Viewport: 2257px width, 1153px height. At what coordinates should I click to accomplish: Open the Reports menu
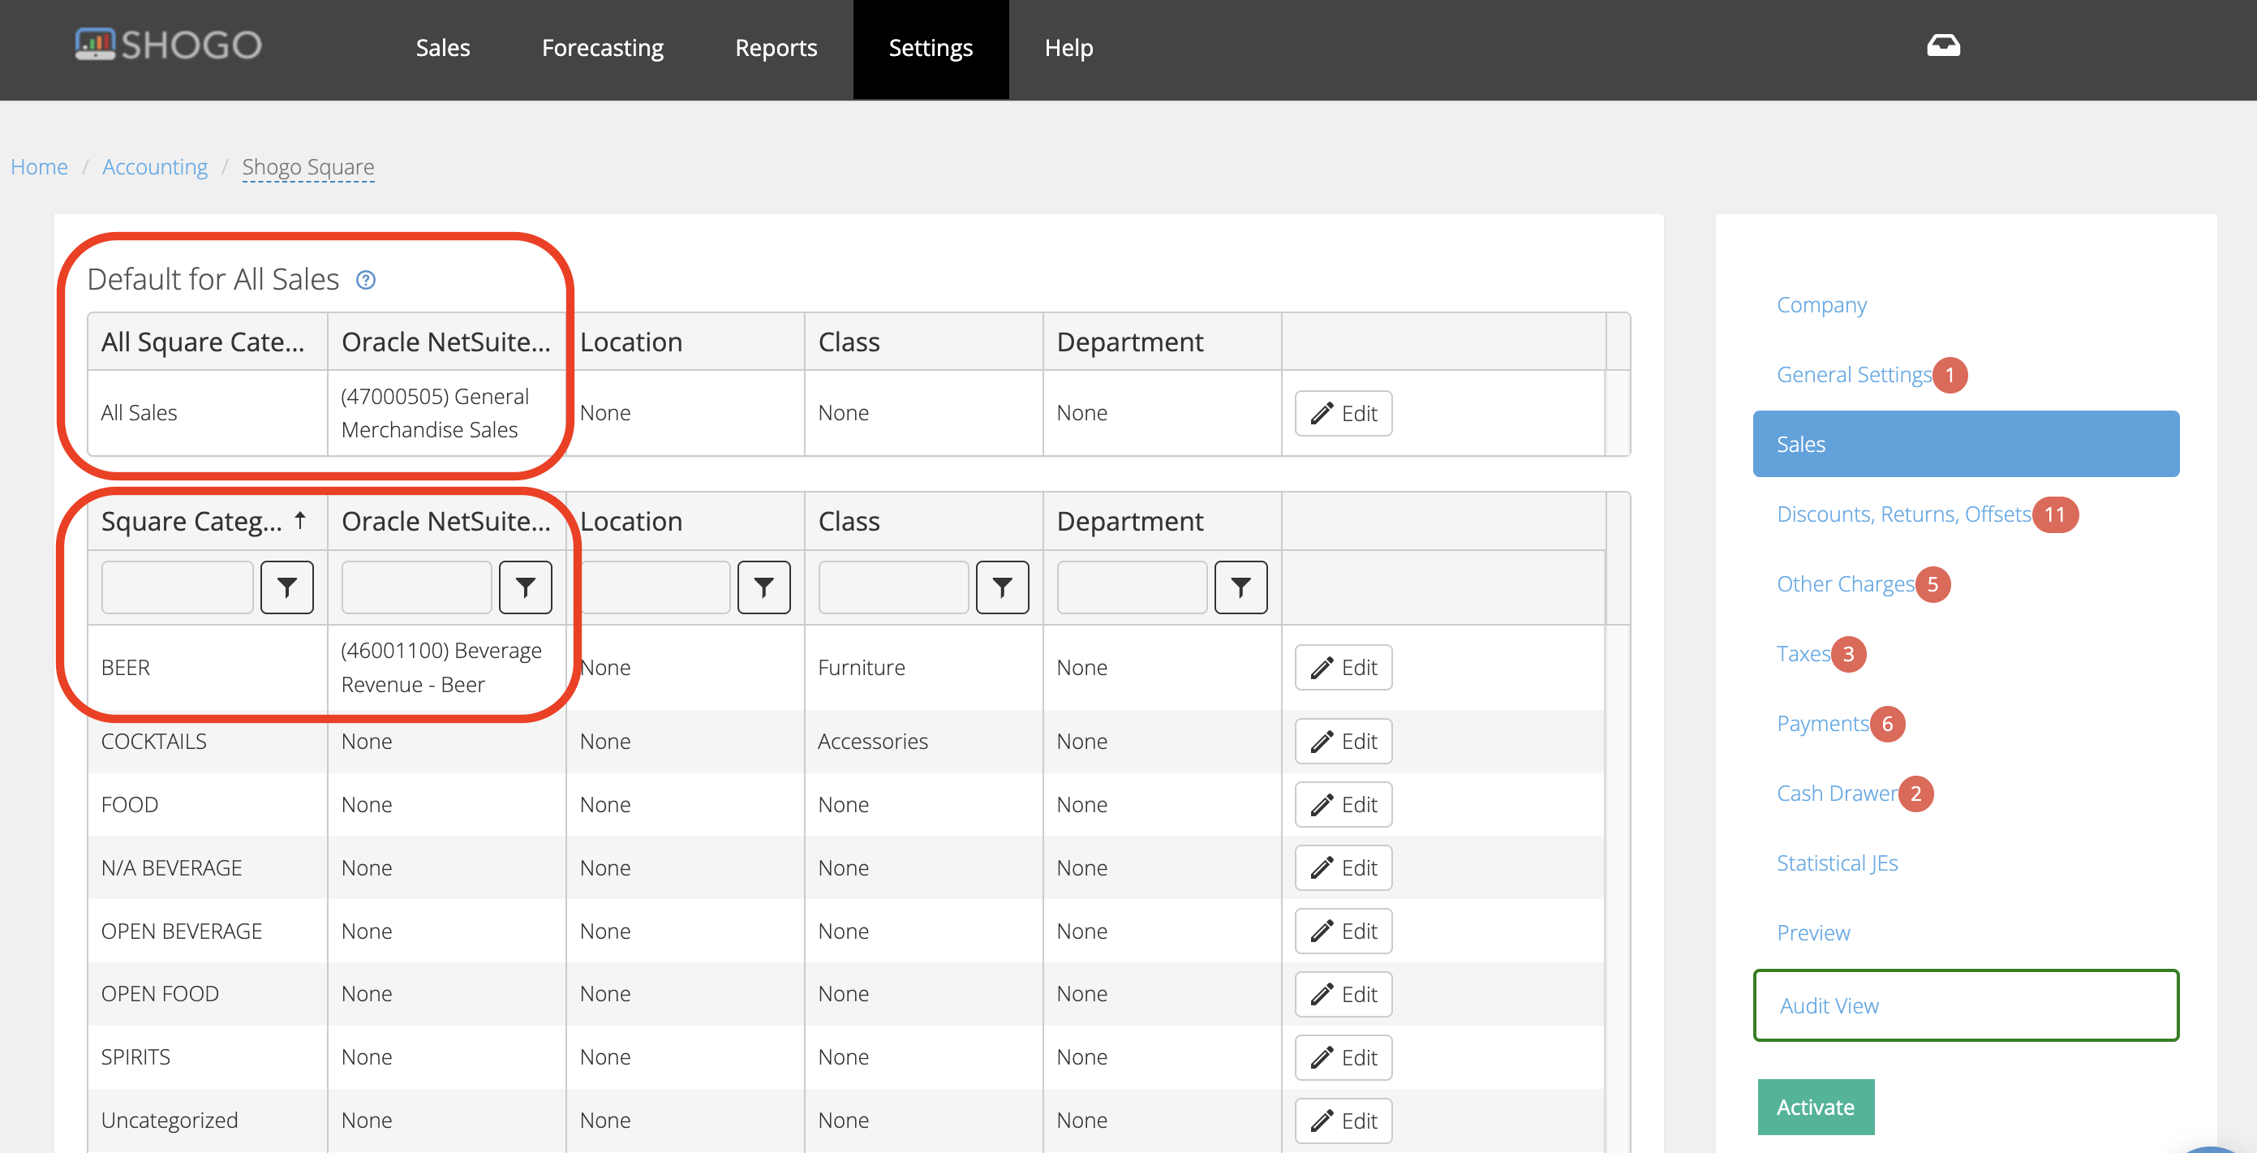click(x=776, y=48)
